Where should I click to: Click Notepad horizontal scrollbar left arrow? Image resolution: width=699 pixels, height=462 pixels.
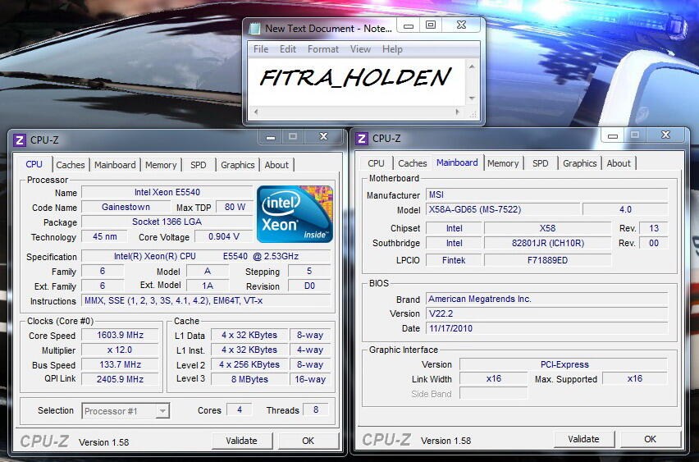click(256, 112)
